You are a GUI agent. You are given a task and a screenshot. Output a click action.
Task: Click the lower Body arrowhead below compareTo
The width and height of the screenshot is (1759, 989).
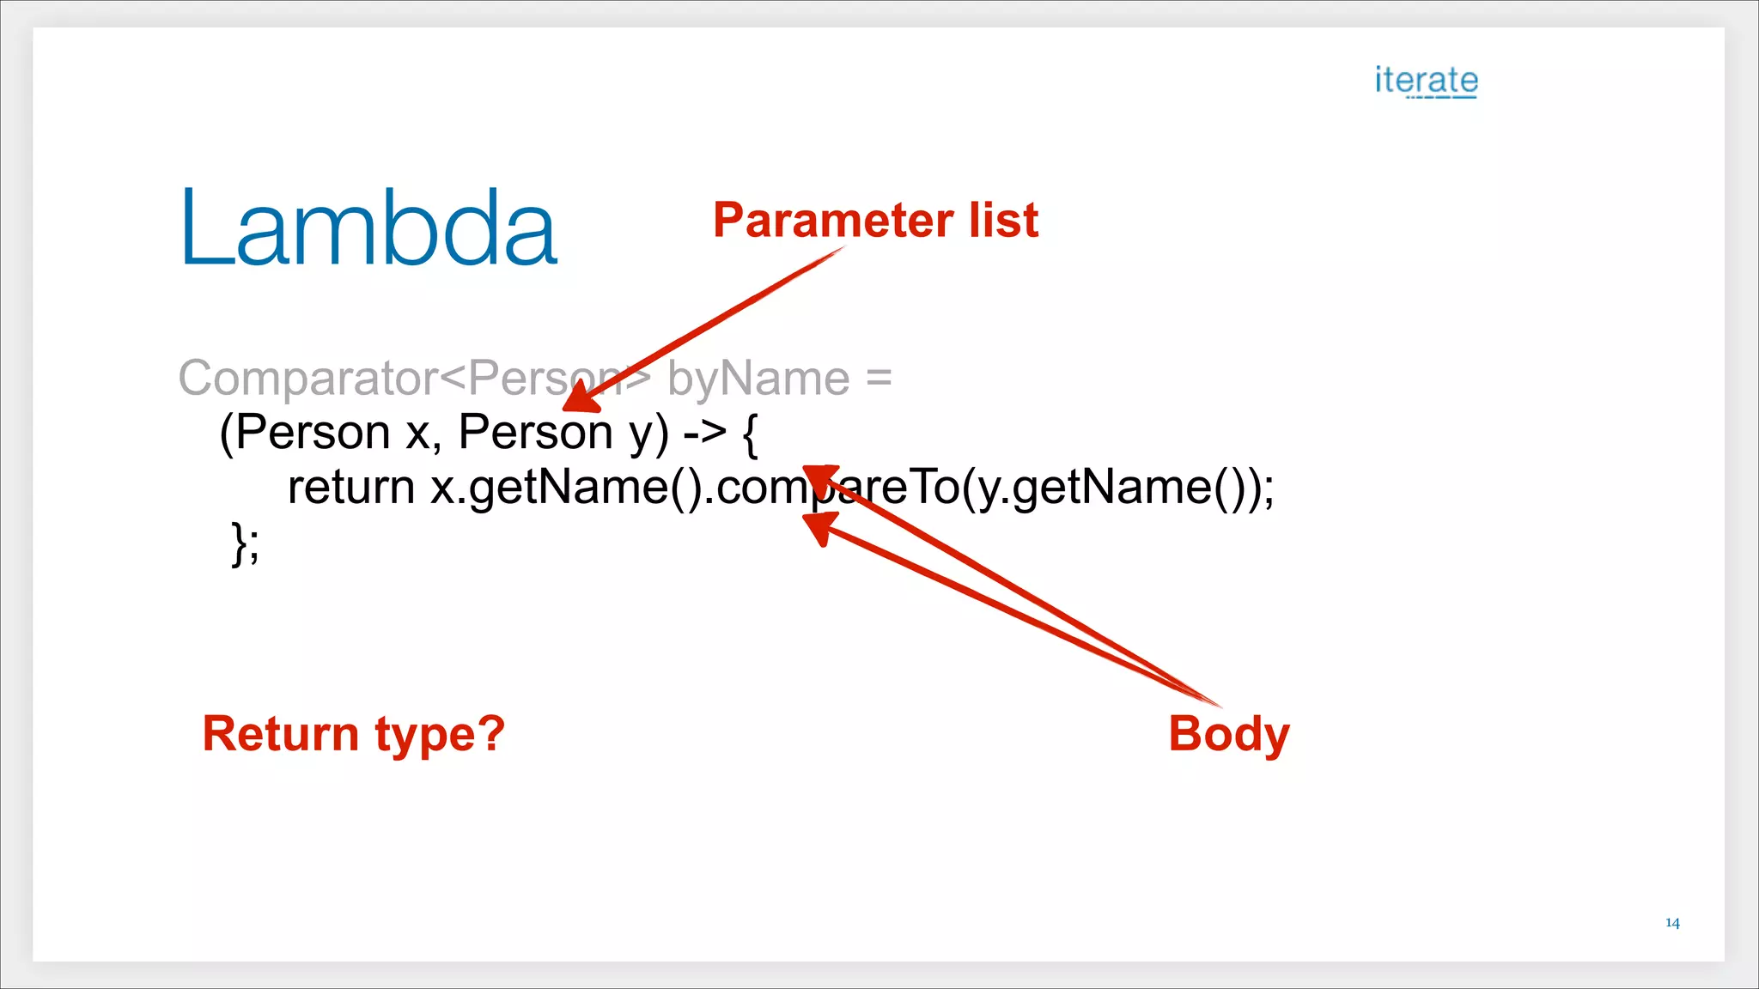[820, 527]
